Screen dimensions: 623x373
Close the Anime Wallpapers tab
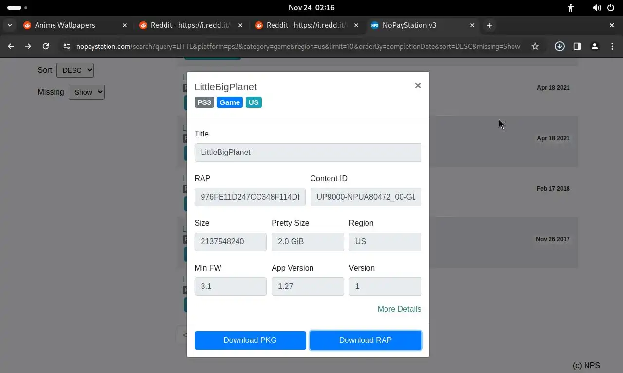(125, 25)
